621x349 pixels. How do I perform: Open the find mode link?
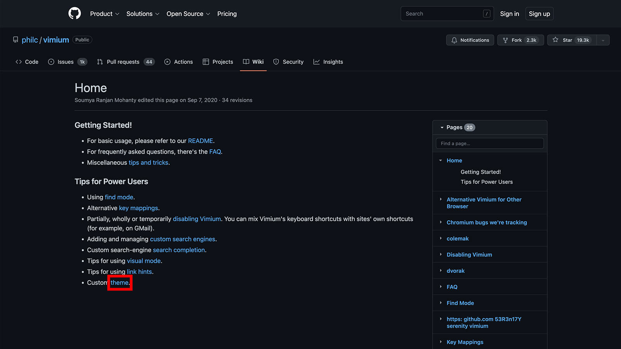pyautogui.click(x=119, y=197)
